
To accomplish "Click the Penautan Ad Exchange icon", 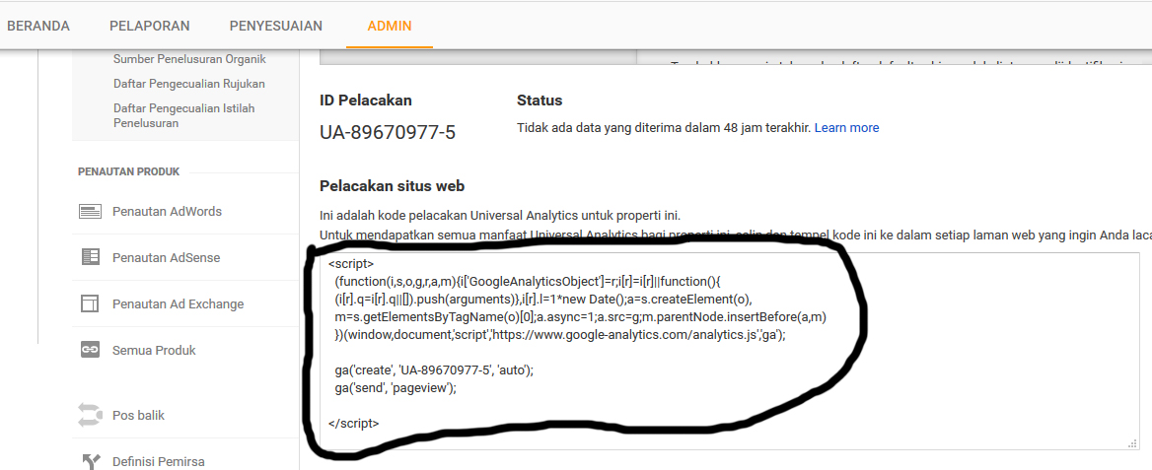I will click(x=91, y=304).
